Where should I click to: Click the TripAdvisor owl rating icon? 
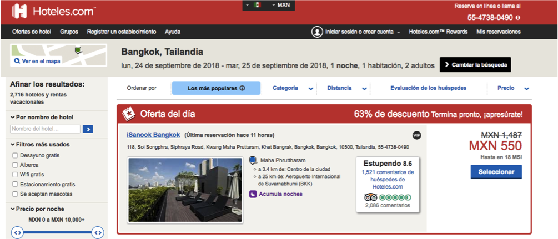(371, 197)
